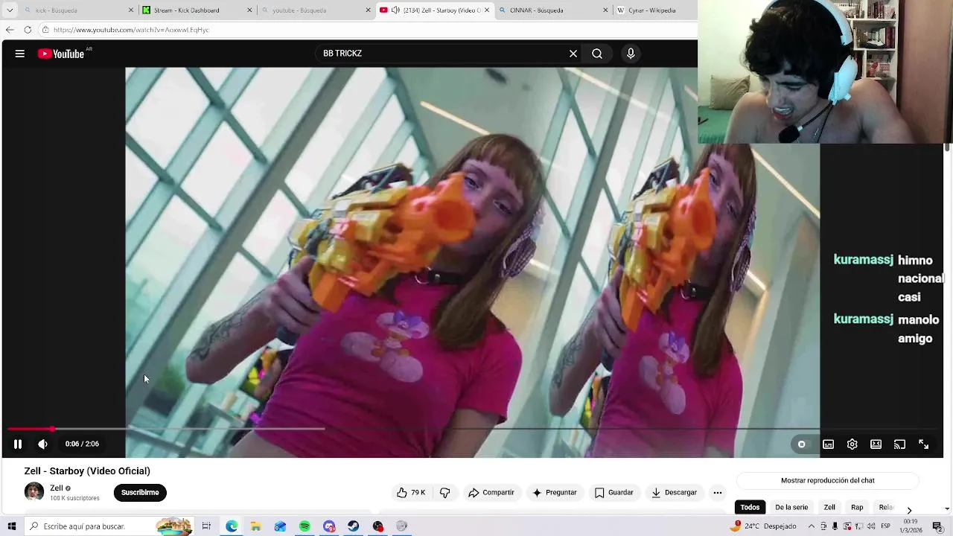This screenshot has height=536, width=953.
Task: Clear the BB TRICKZ search text
Action: pyautogui.click(x=573, y=54)
